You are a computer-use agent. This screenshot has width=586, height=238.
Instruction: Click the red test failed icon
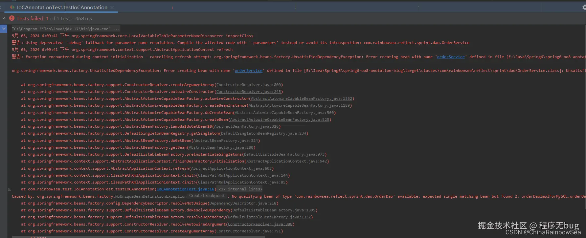(x=12, y=18)
